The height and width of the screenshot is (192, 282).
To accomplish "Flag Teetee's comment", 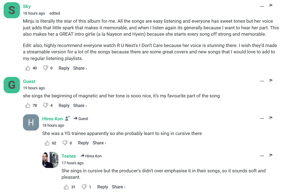I will click(x=271, y=155).
